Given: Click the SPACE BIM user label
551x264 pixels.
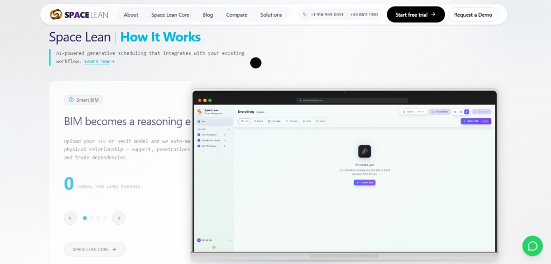Looking at the screenshot, I should (207, 240).
